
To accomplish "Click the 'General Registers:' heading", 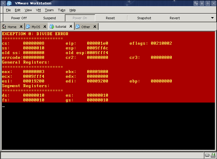I will 26,62.
